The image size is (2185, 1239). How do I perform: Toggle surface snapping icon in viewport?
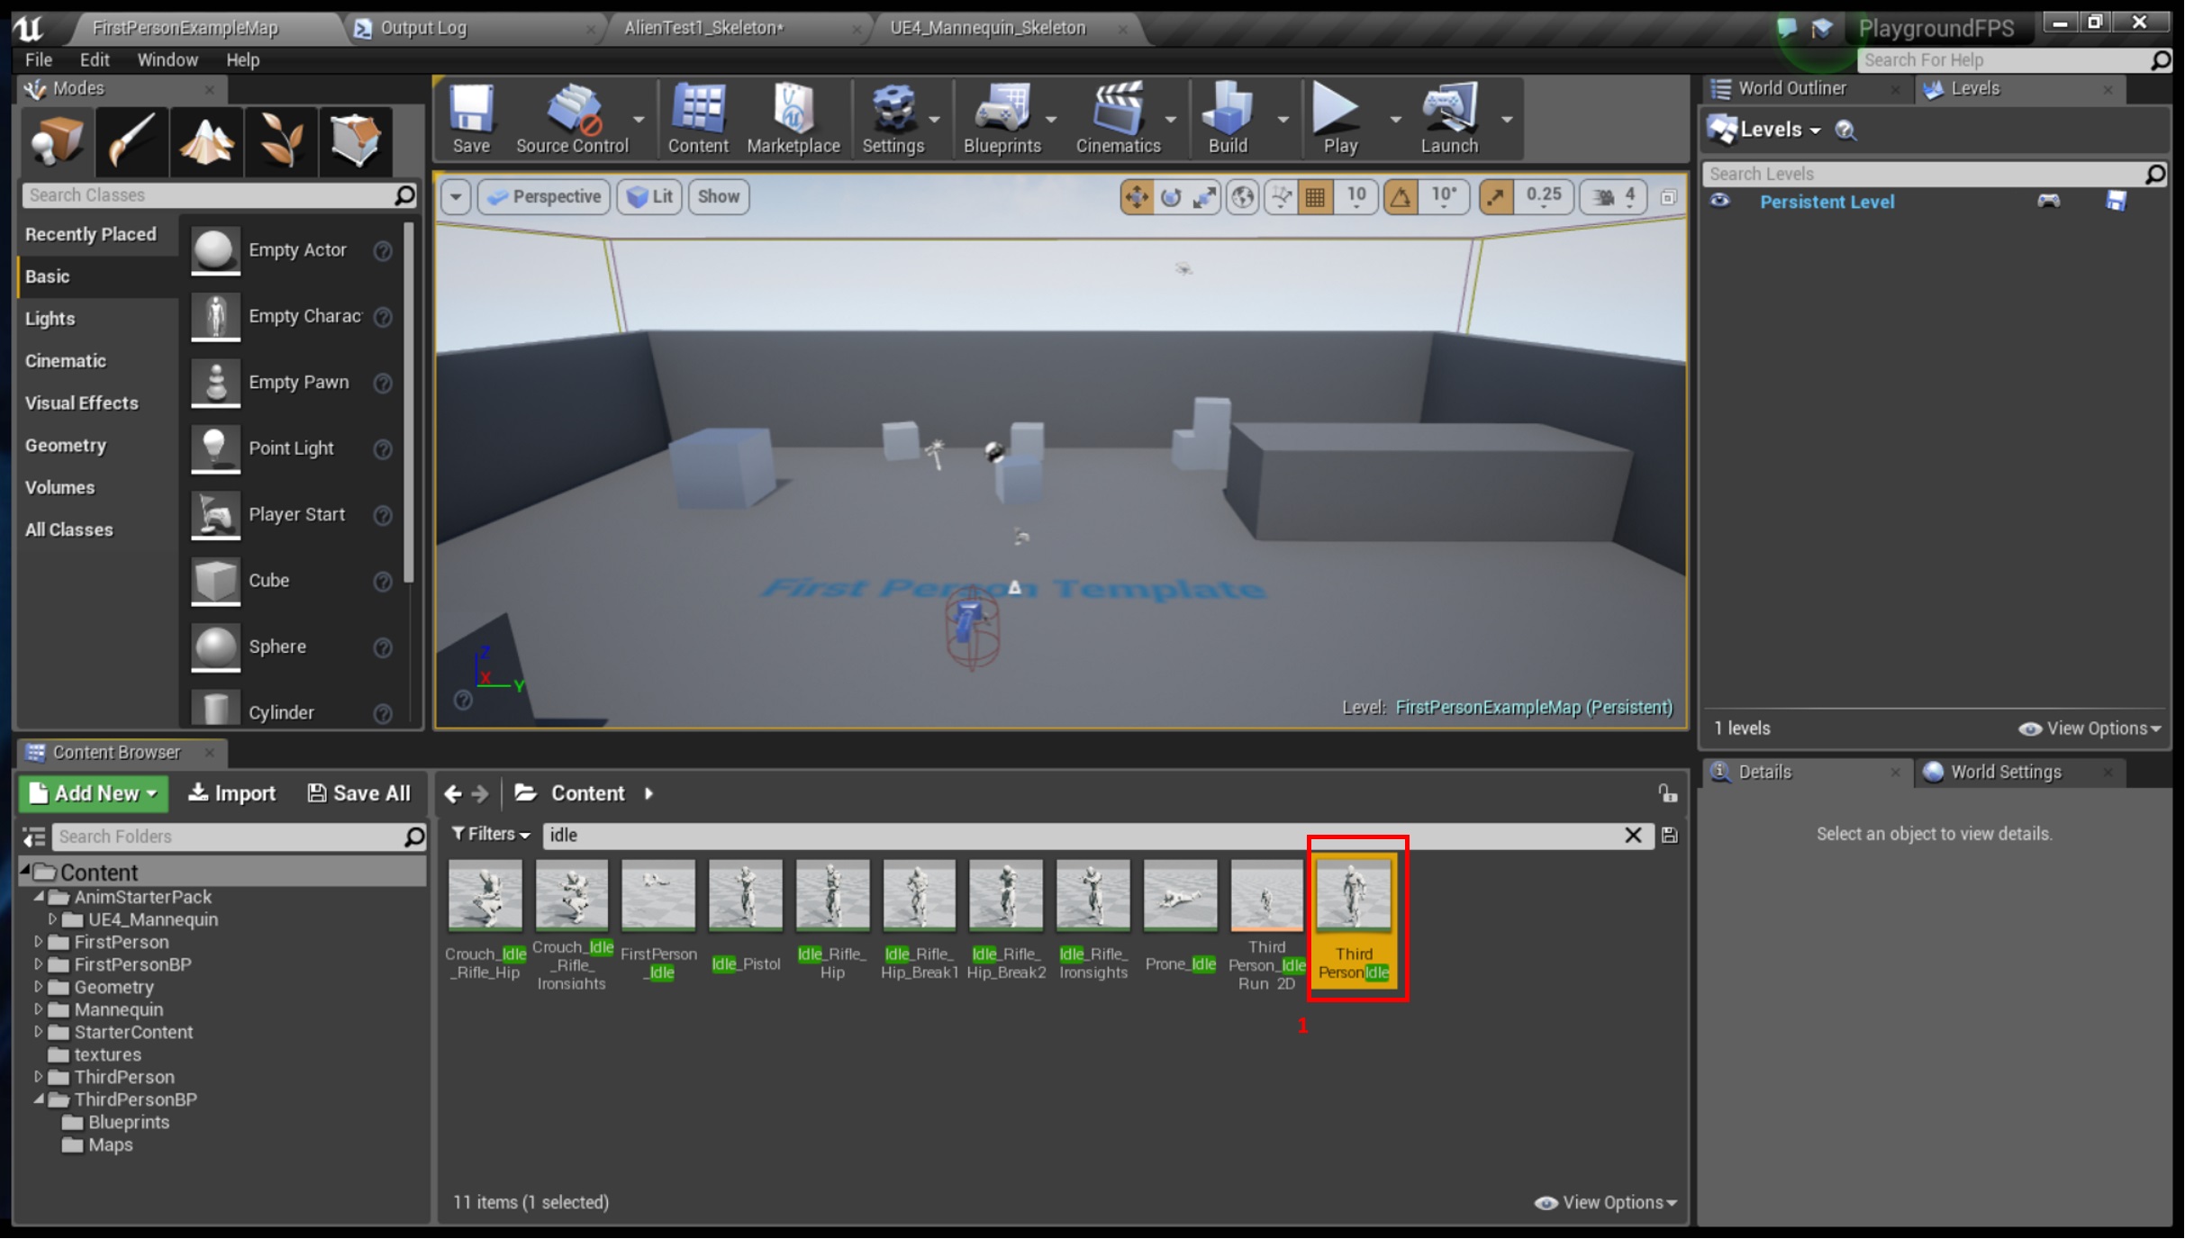click(x=1281, y=196)
